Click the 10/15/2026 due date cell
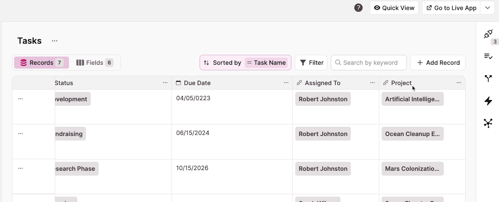Screen dimensions: 499x202 click(x=232, y=177)
